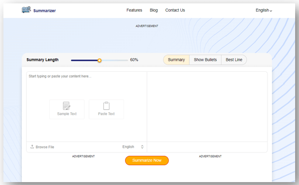Click the Summarizer book logo icon
Image resolution: width=299 pixels, height=185 pixels.
point(26,10)
